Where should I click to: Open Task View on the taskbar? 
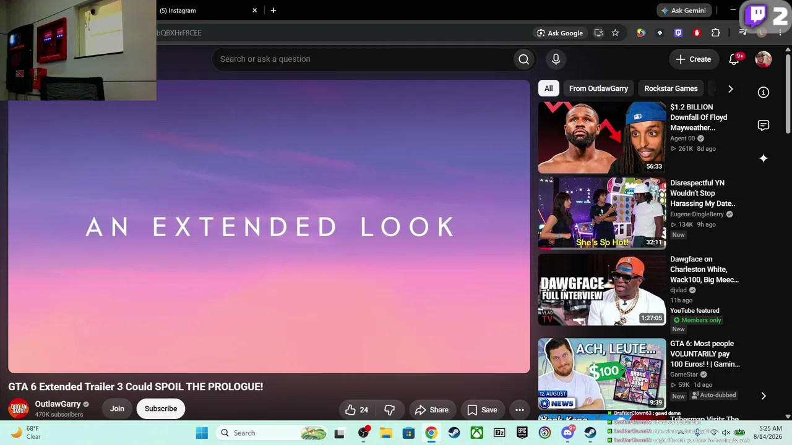(x=339, y=433)
